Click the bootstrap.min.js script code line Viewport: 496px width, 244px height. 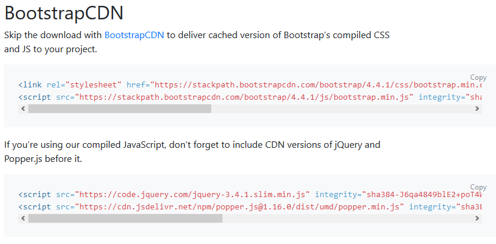[250, 97]
